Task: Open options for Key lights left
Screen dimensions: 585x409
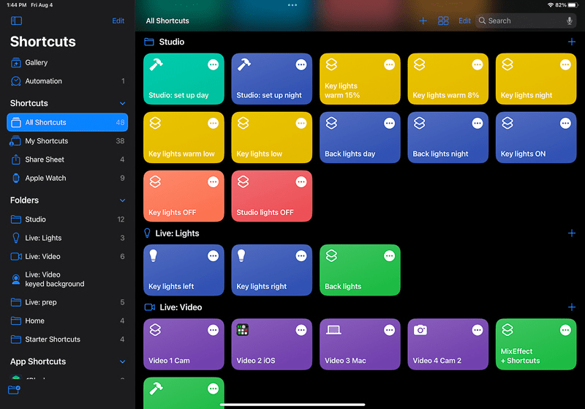Action: [213, 255]
